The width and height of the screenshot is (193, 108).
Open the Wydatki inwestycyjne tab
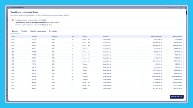click(38, 31)
